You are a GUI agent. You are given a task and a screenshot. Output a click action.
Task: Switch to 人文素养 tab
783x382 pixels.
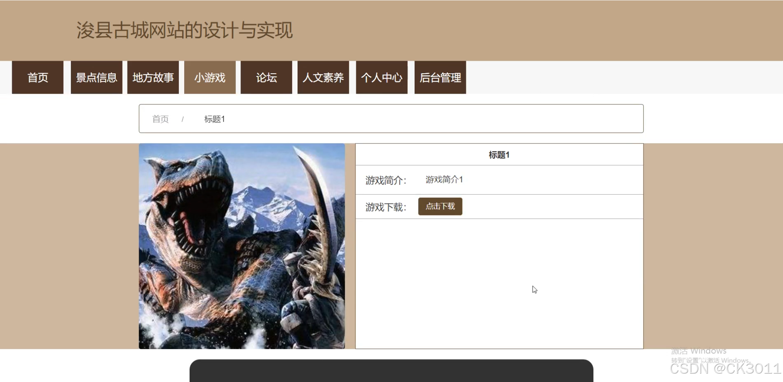323,77
